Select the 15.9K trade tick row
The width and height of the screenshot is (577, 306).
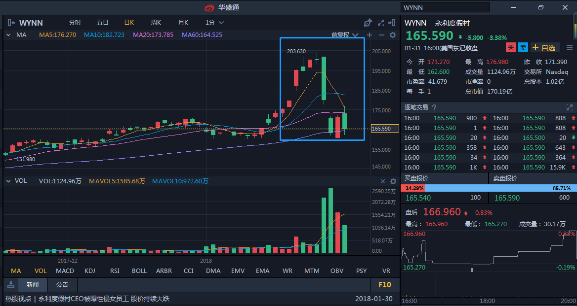coord(534,168)
